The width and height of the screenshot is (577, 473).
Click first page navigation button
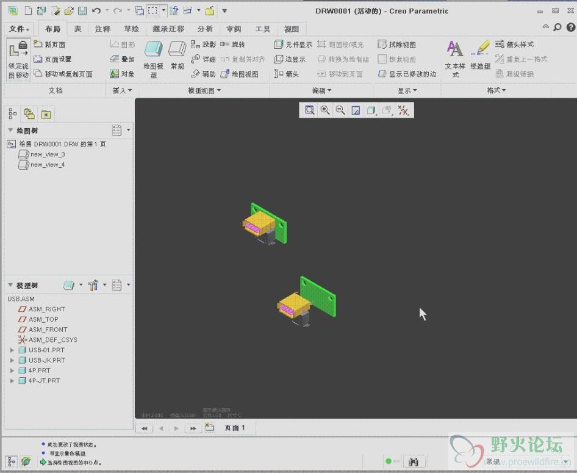coord(144,428)
